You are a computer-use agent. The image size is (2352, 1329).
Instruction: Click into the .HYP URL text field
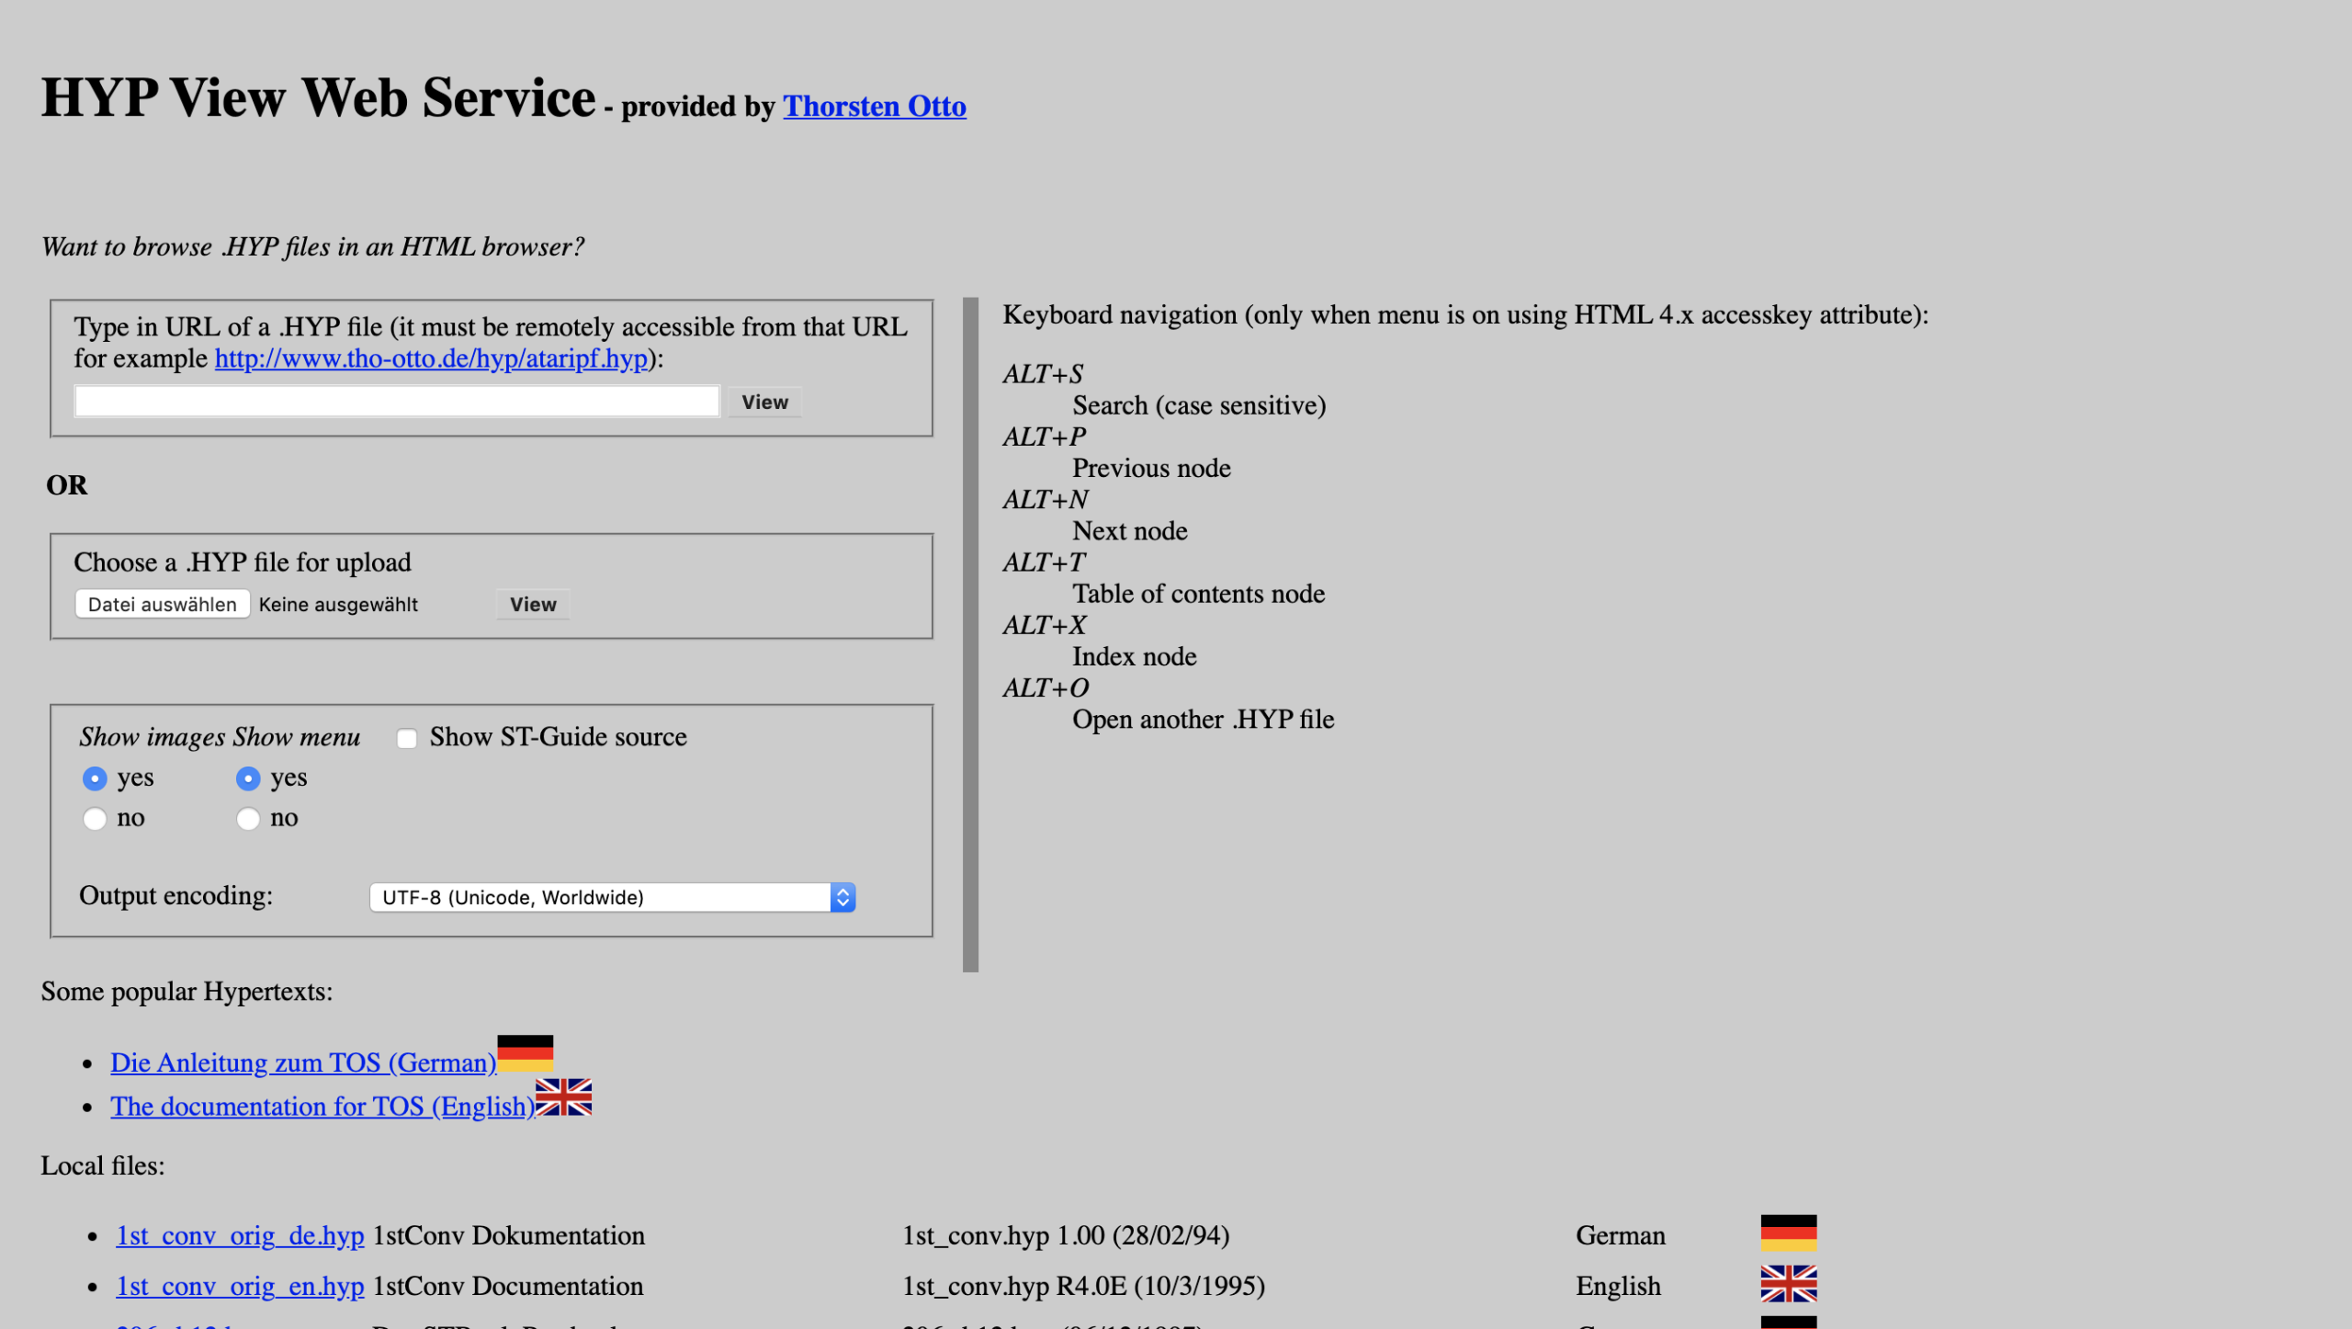(x=397, y=402)
